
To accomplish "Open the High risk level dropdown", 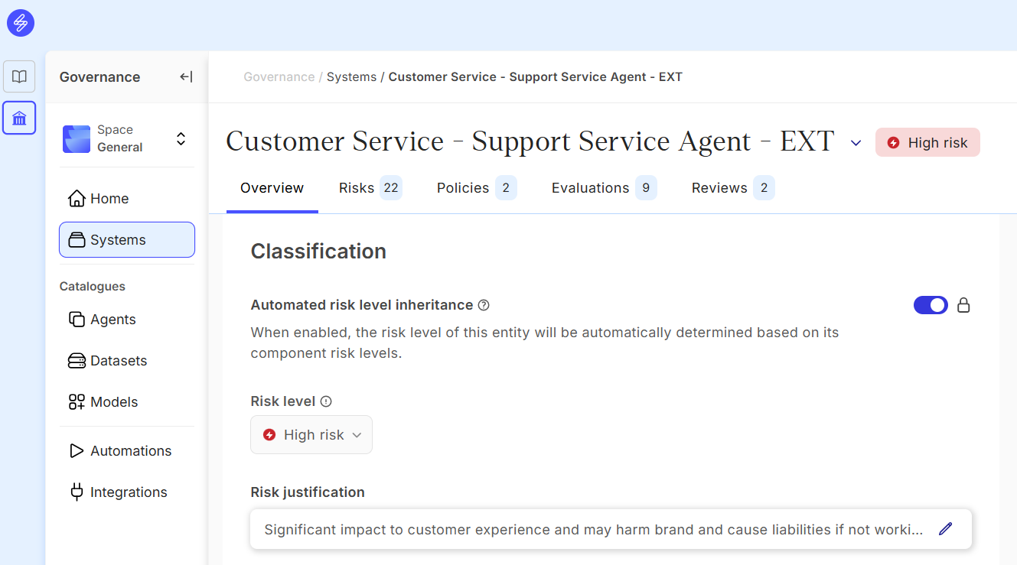I will [x=311, y=435].
